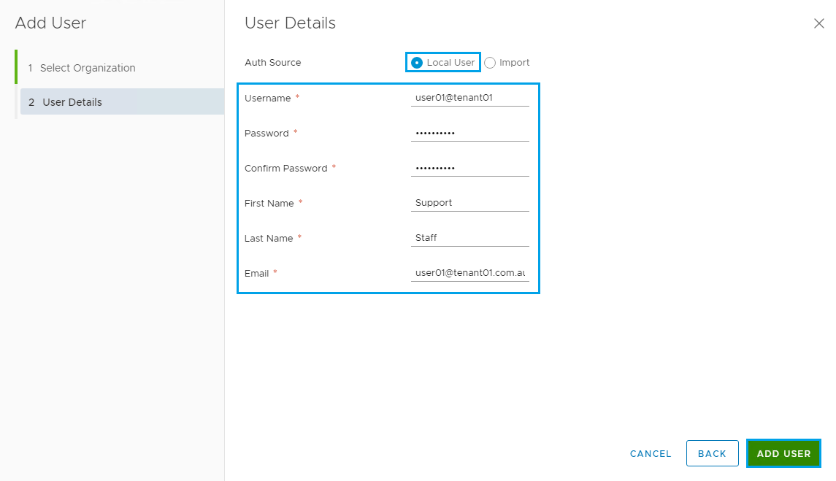This screenshot has height=481, width=836.
Task: Click the green ADD USER button
Action: [x=783, y=453]
